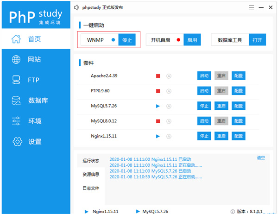Click the speaker announcement icon
Viewport: 278px width, 214px height.
[76, 7]
